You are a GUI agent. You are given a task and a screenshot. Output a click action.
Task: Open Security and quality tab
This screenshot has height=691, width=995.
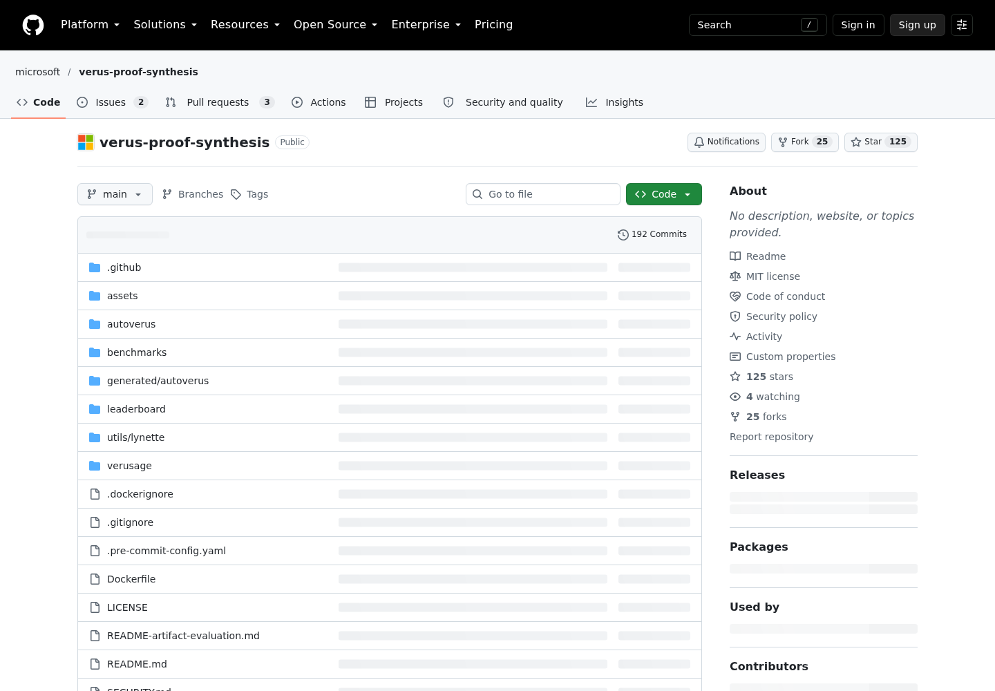pyautogui.click(x=504, y=102)
